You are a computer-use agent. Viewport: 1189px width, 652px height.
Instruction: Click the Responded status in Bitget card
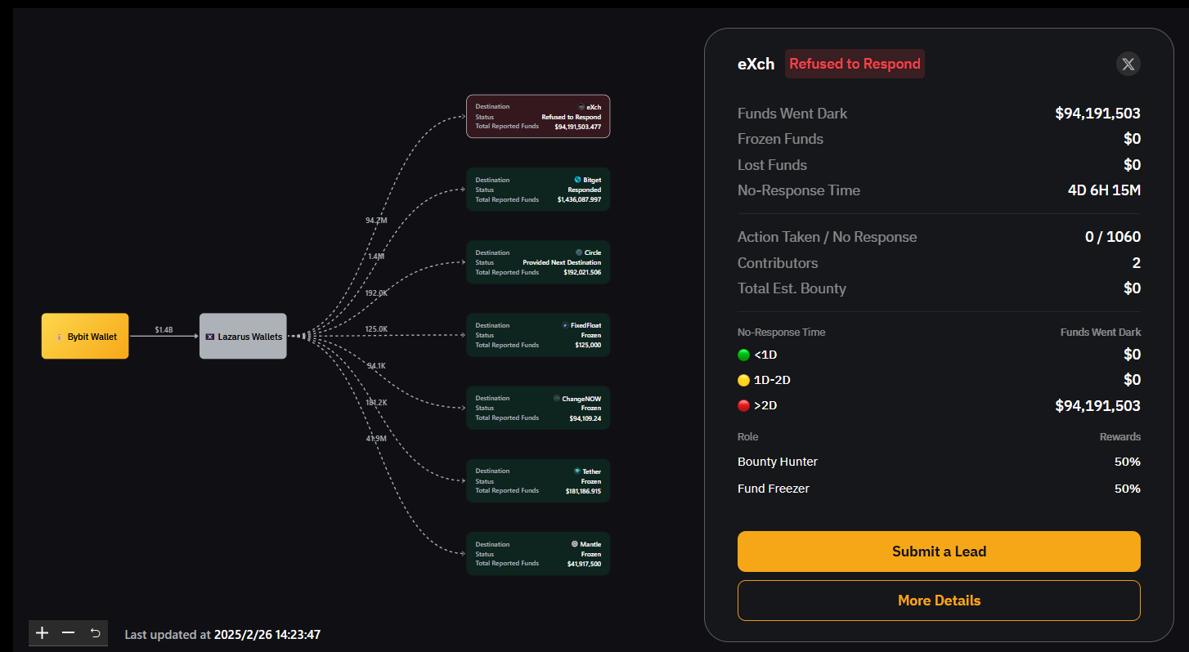[585, 190]
